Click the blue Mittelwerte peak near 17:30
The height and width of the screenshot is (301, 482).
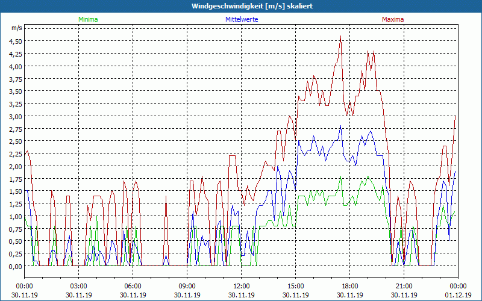[340, 126]
